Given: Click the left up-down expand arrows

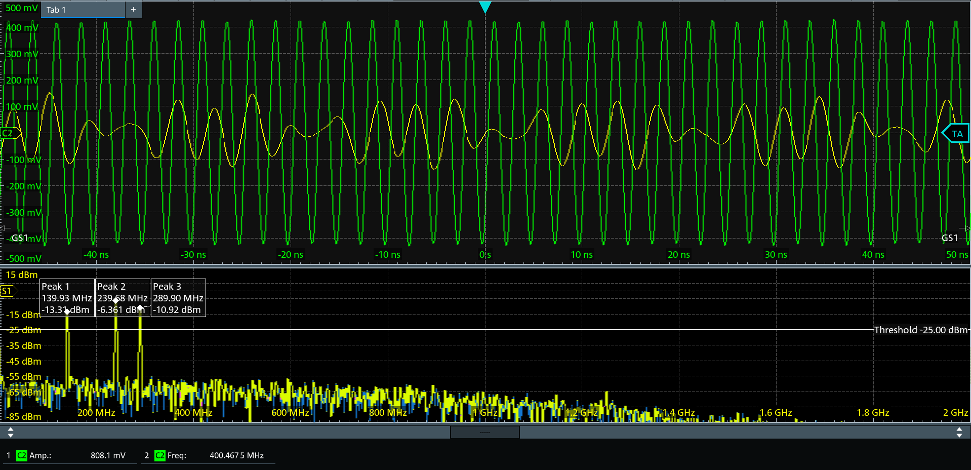Looking at the screenshot, I should click(11, 432).
